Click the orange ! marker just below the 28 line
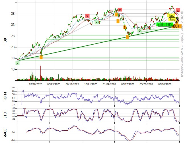187x146 pixels. pyautogui.click(x=127, y=37)
